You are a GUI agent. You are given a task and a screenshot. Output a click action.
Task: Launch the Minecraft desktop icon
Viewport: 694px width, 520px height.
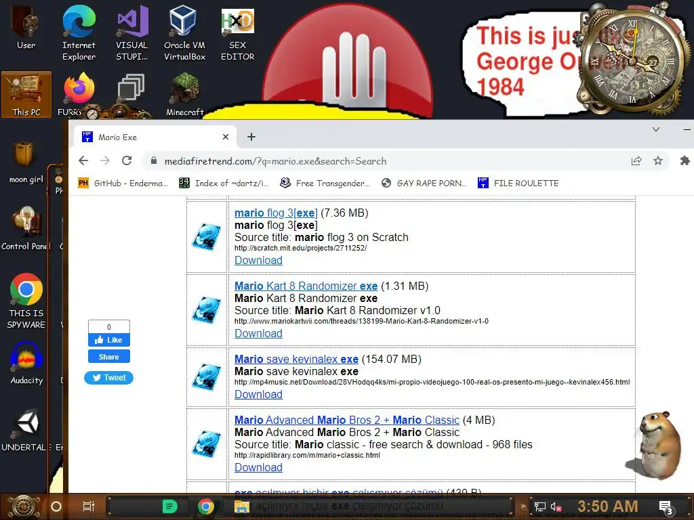pos(184,95)
